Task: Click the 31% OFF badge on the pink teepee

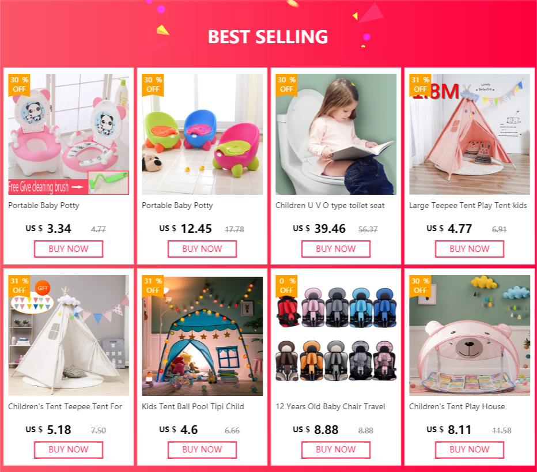Action: pos(420,85)
